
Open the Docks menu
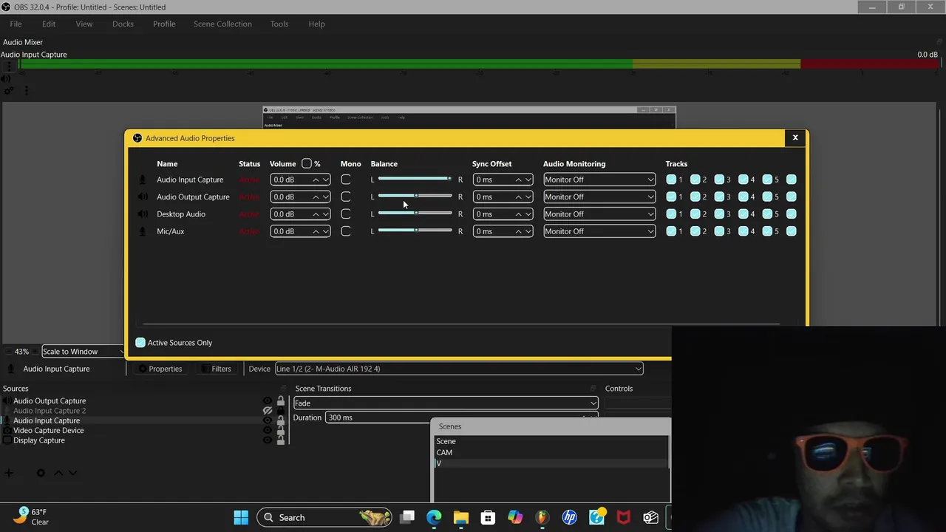pyautogui.click(x=123, y=24)
